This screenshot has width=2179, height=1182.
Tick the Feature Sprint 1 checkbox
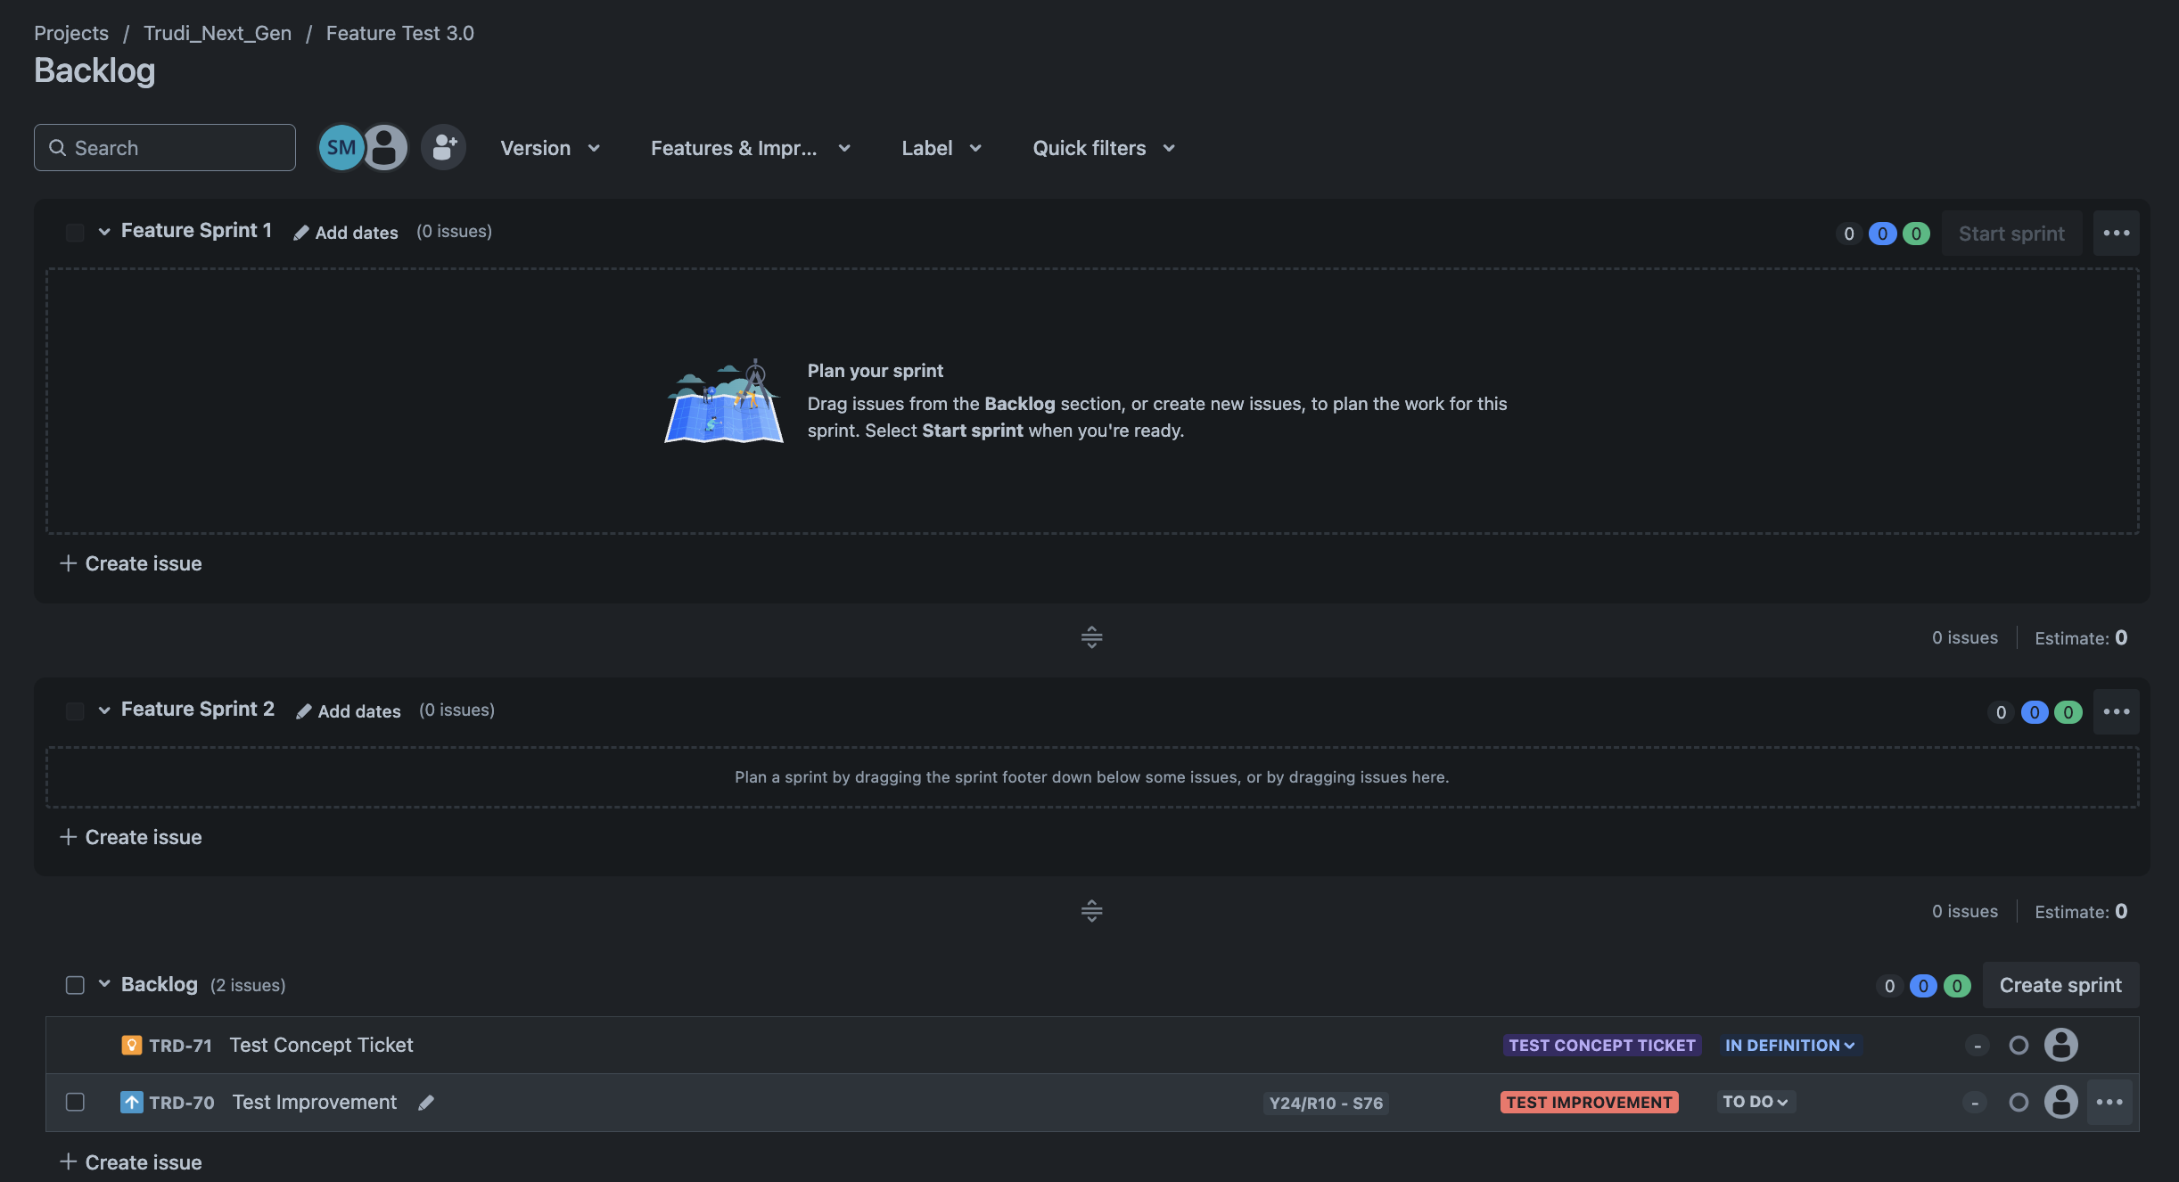click(75, 233)
